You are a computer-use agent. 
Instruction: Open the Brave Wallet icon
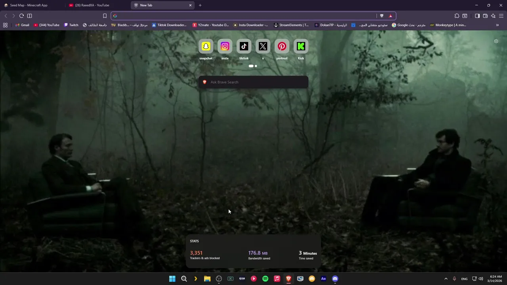(485, 16)
